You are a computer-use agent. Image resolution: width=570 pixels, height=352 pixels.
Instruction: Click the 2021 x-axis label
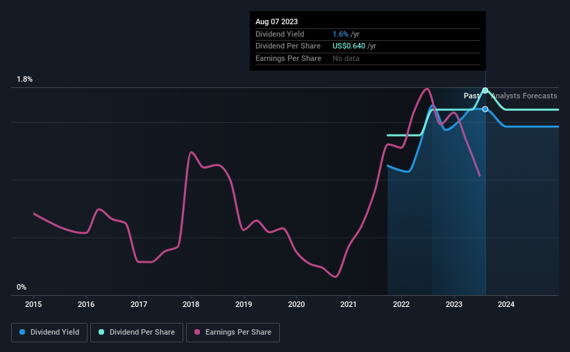point(349,304)
